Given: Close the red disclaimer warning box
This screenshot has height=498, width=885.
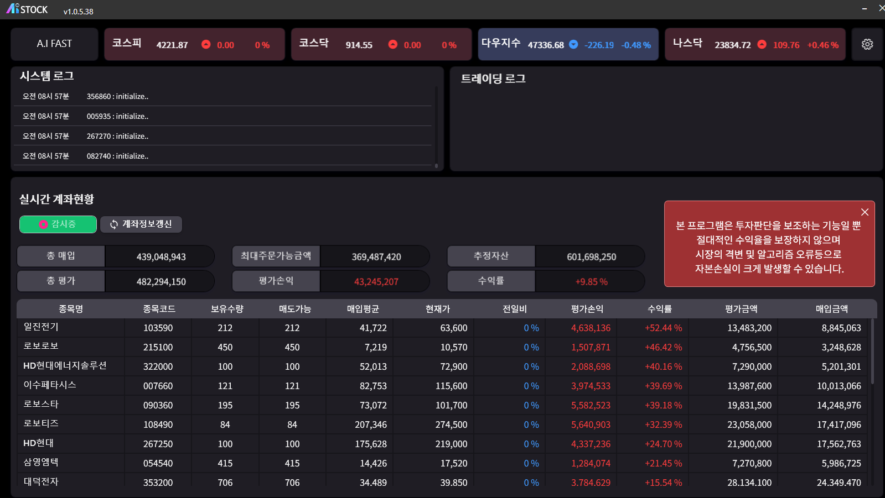Looking at the screenshot, I should (865, 212).
